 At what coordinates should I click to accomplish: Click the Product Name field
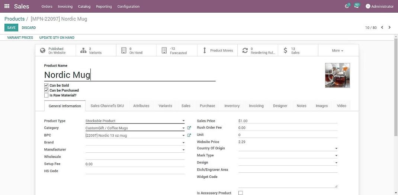tap(130, 75)
